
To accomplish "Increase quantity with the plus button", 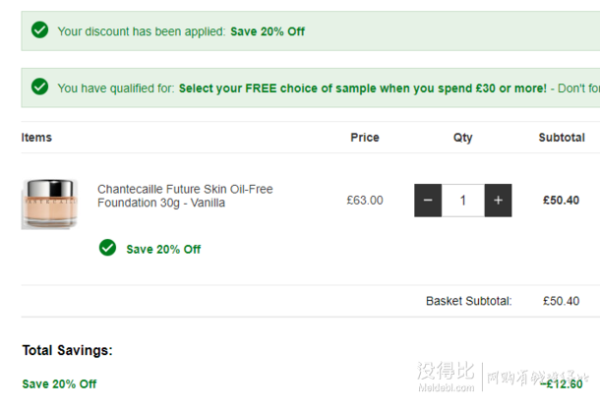I will (498, 201).
